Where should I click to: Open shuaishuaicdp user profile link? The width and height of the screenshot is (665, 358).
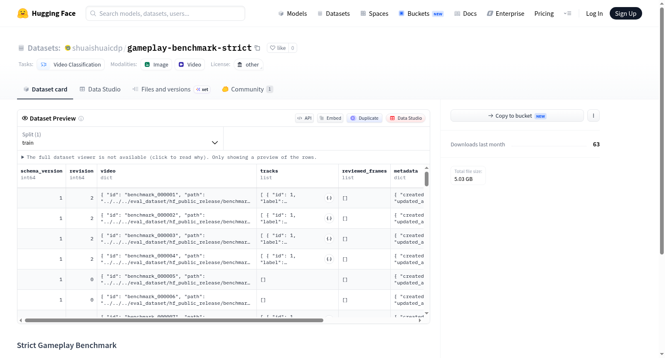click(x=97, y=48)
